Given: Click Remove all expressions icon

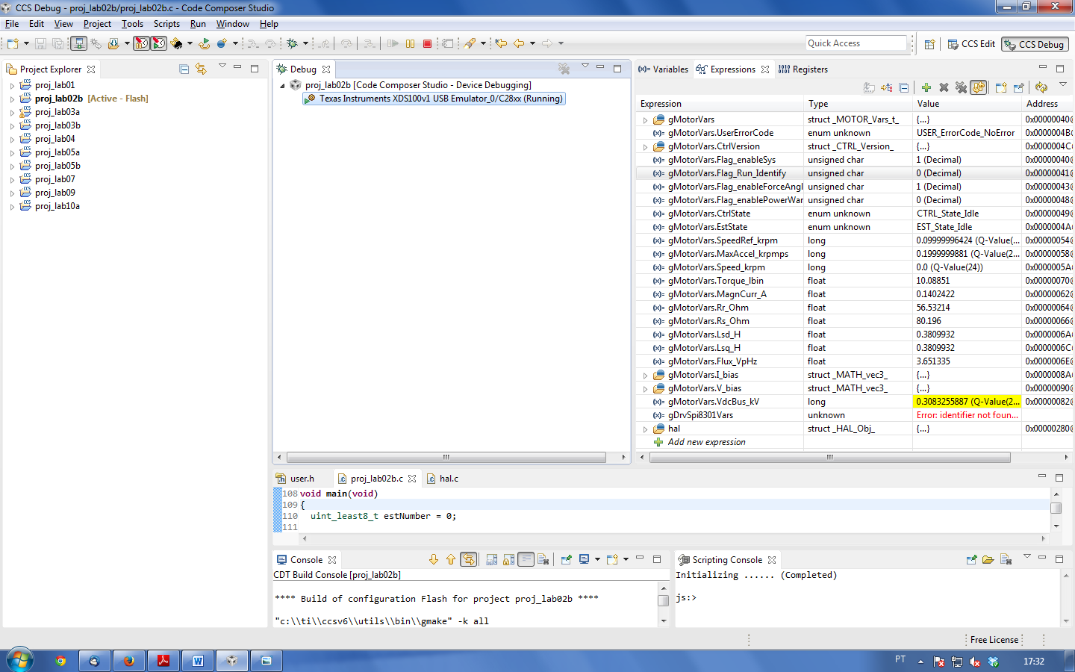Looking at the screenshot, I should click(961, 87).
